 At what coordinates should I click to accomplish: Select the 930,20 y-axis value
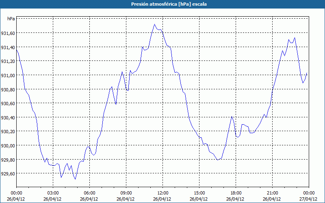pos(8,132)
